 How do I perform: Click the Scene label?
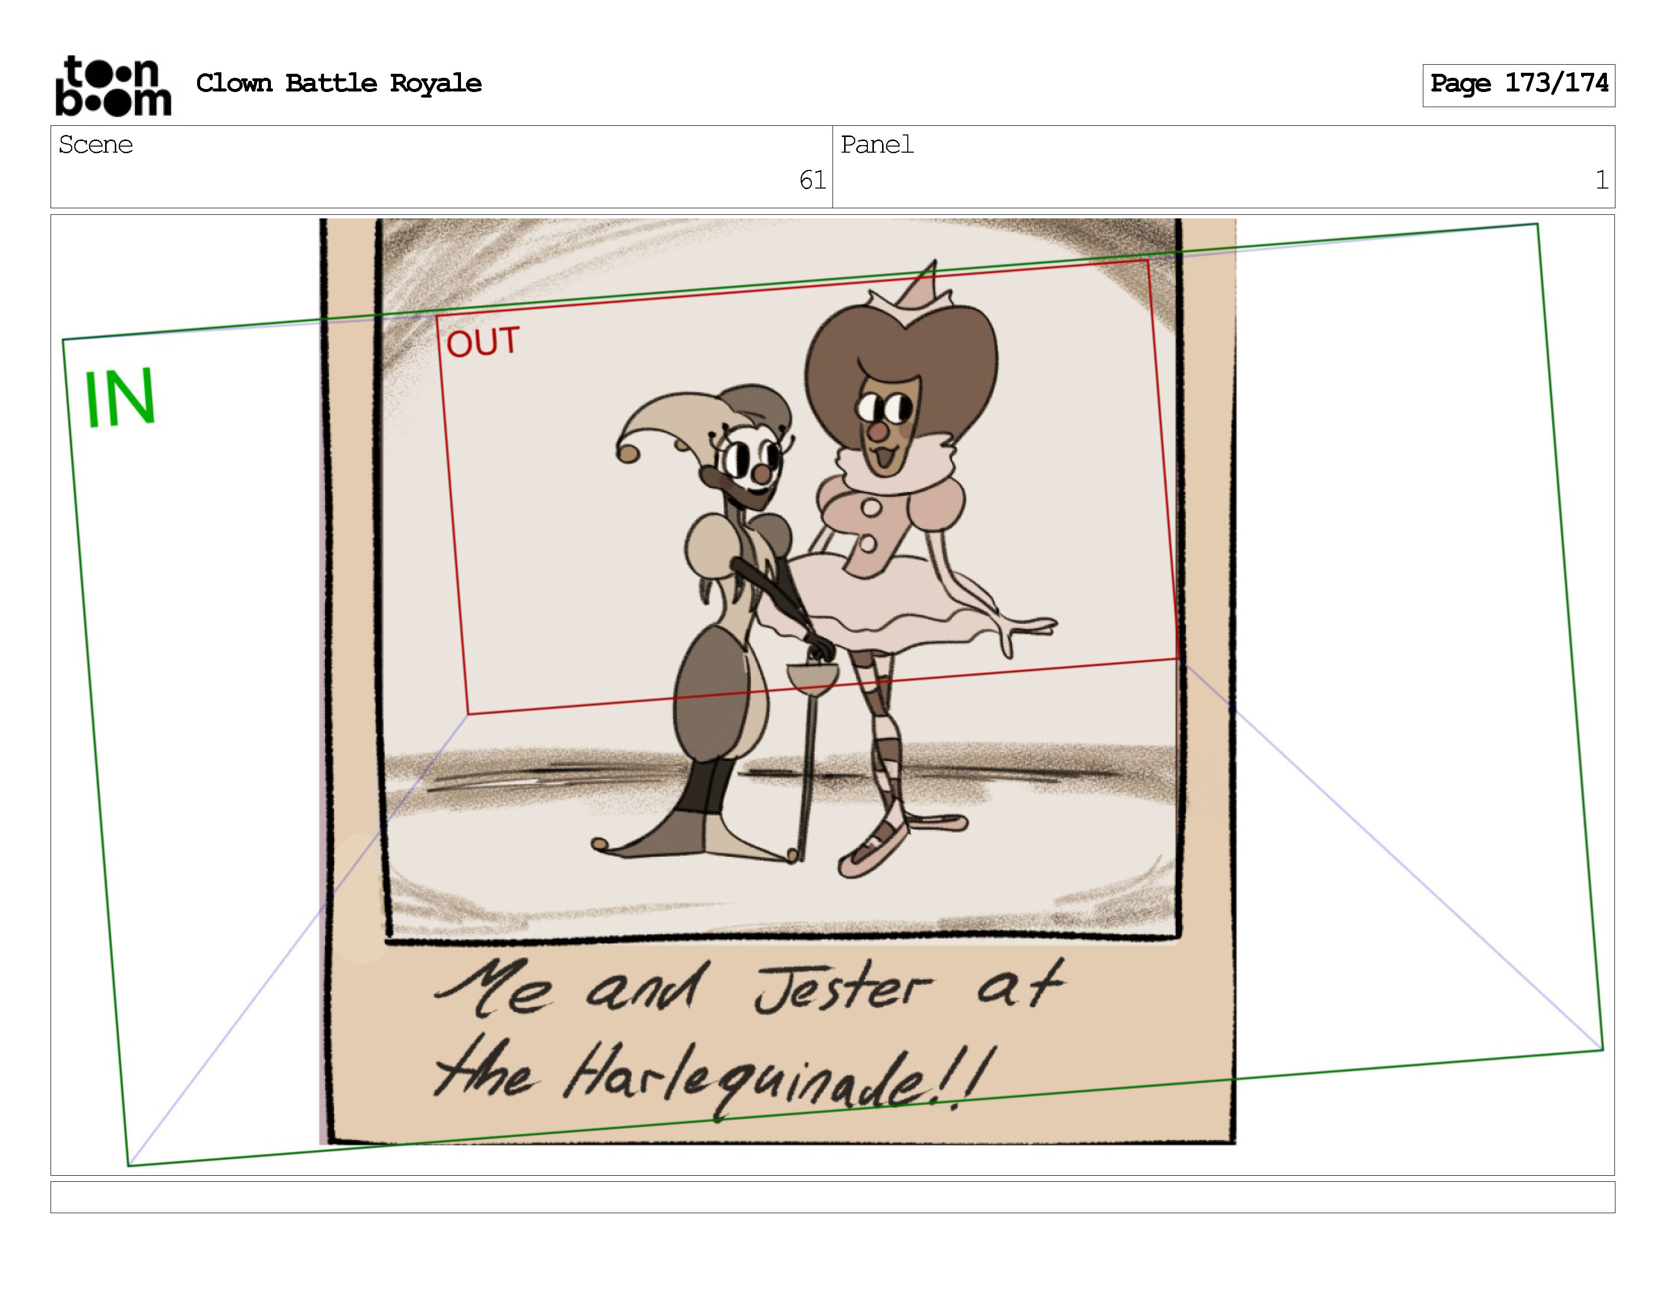click(96, 145)
